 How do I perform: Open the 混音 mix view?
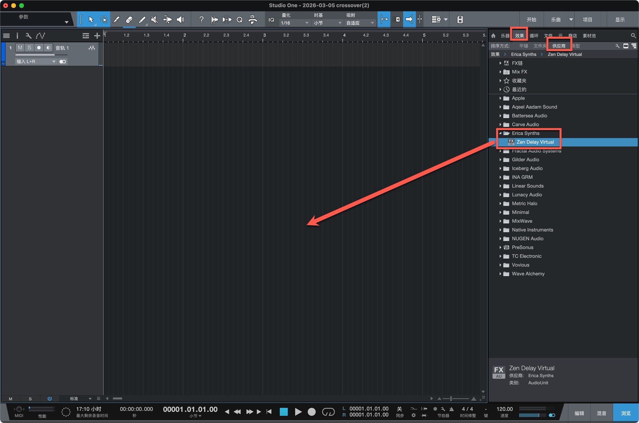(x=601, y=413)
